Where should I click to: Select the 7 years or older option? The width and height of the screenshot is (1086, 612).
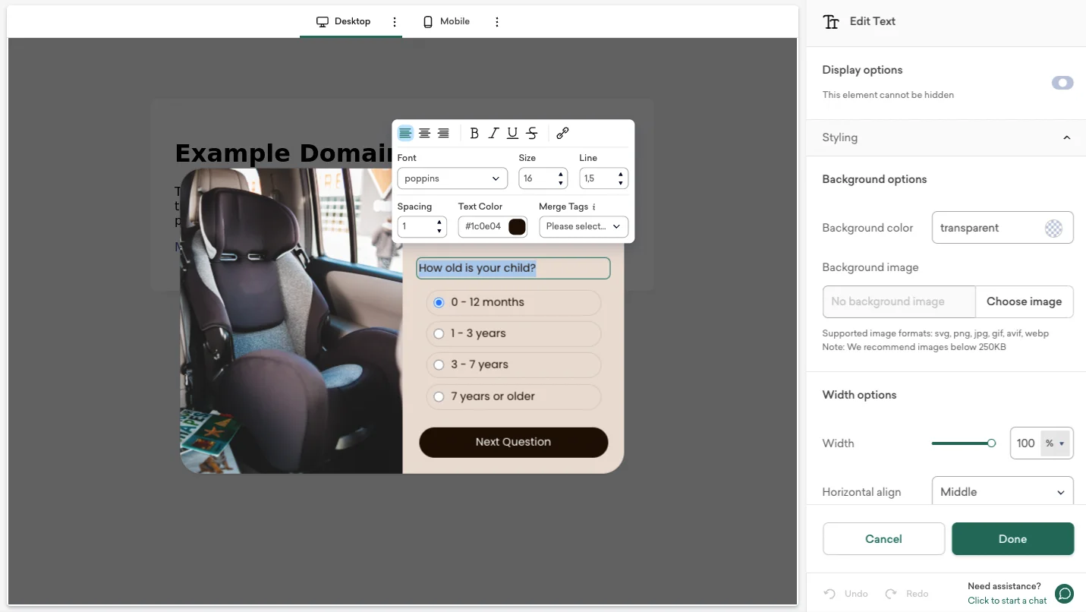[x=514, y=396]
